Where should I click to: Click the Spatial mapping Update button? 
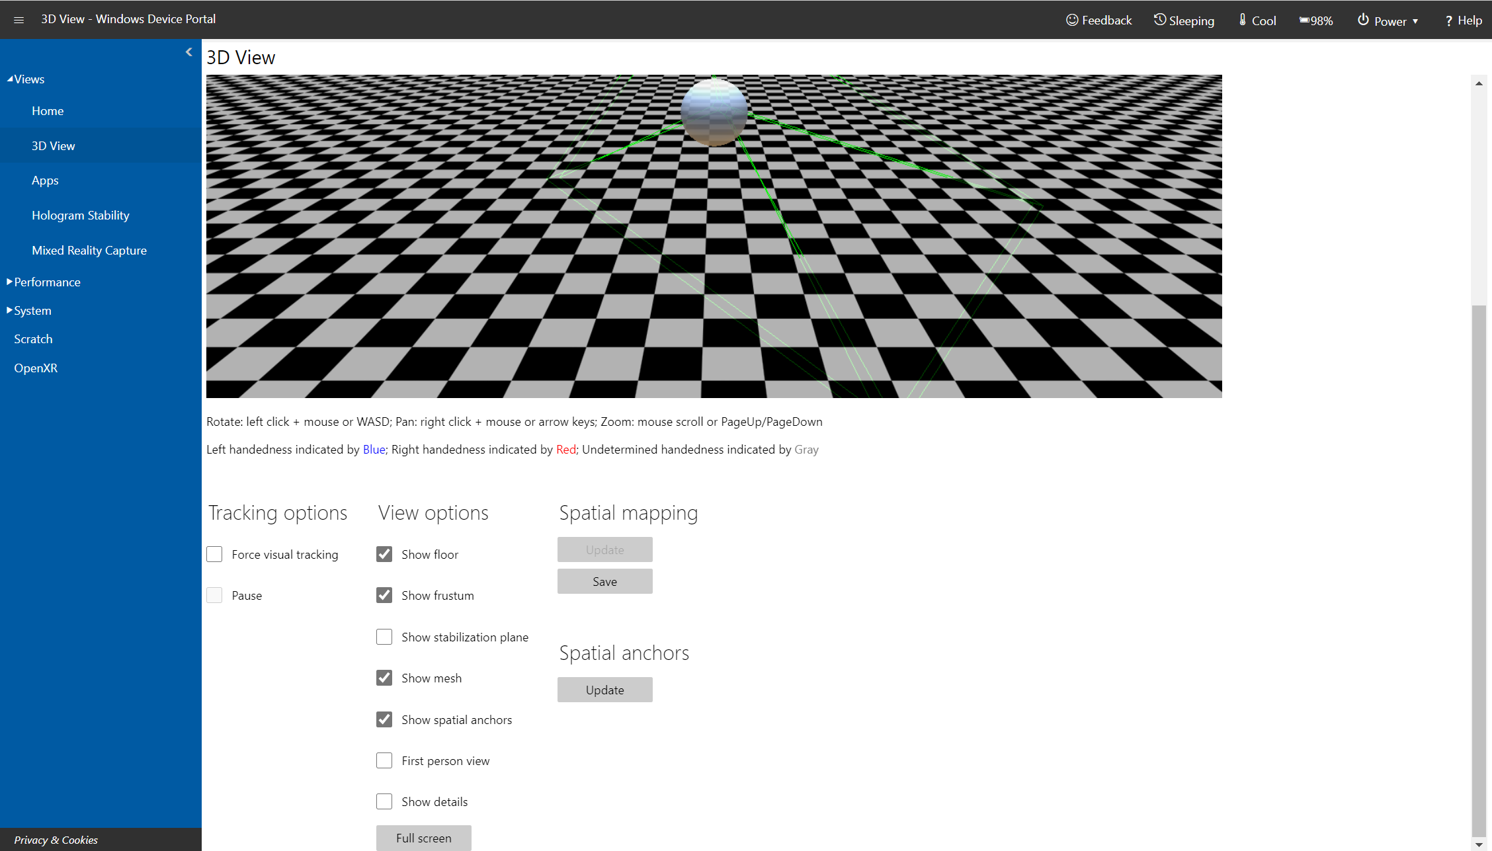click(604, 549)
